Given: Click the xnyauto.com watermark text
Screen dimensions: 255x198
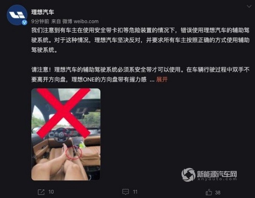Looking at the screenshot, I should click(217, 179).
